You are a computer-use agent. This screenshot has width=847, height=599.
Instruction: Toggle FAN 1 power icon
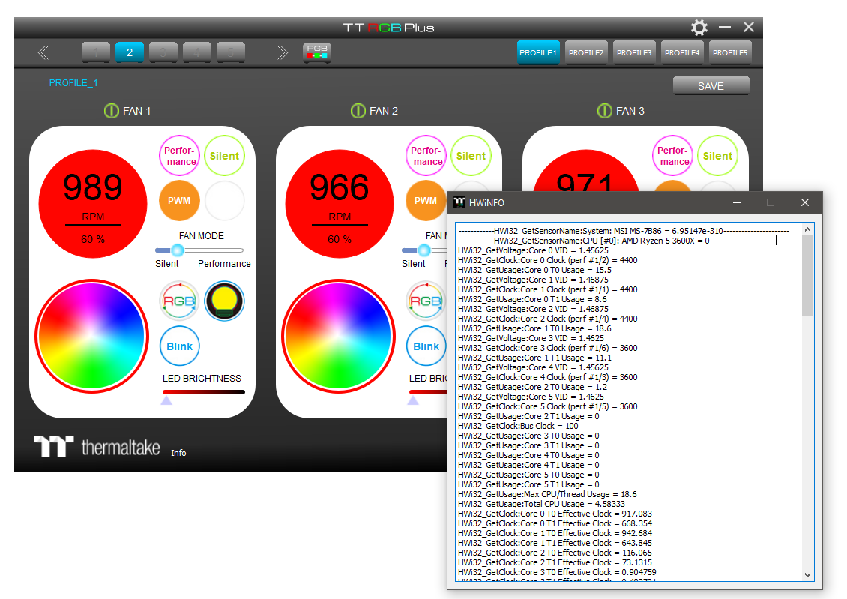111,111
